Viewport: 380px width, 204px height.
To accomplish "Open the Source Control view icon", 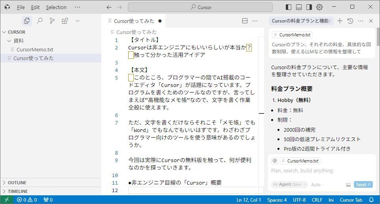I will click(52, 21).
